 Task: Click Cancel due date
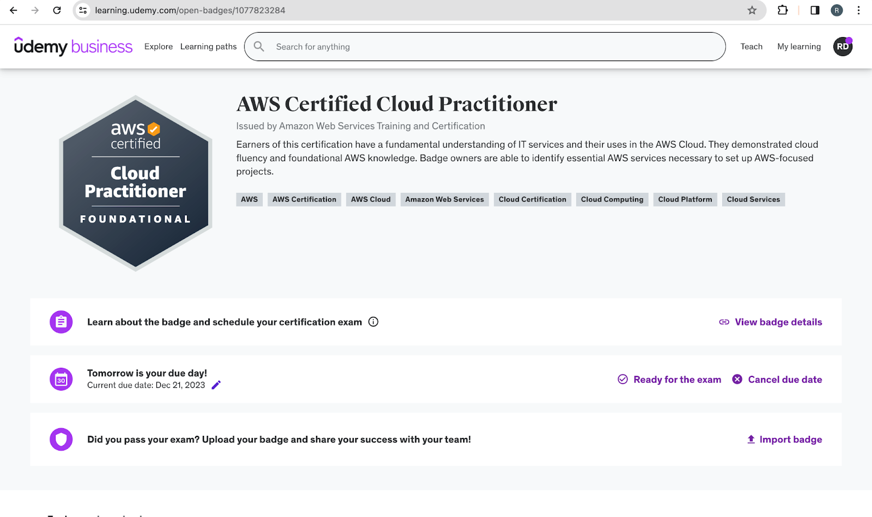point(777,380)
